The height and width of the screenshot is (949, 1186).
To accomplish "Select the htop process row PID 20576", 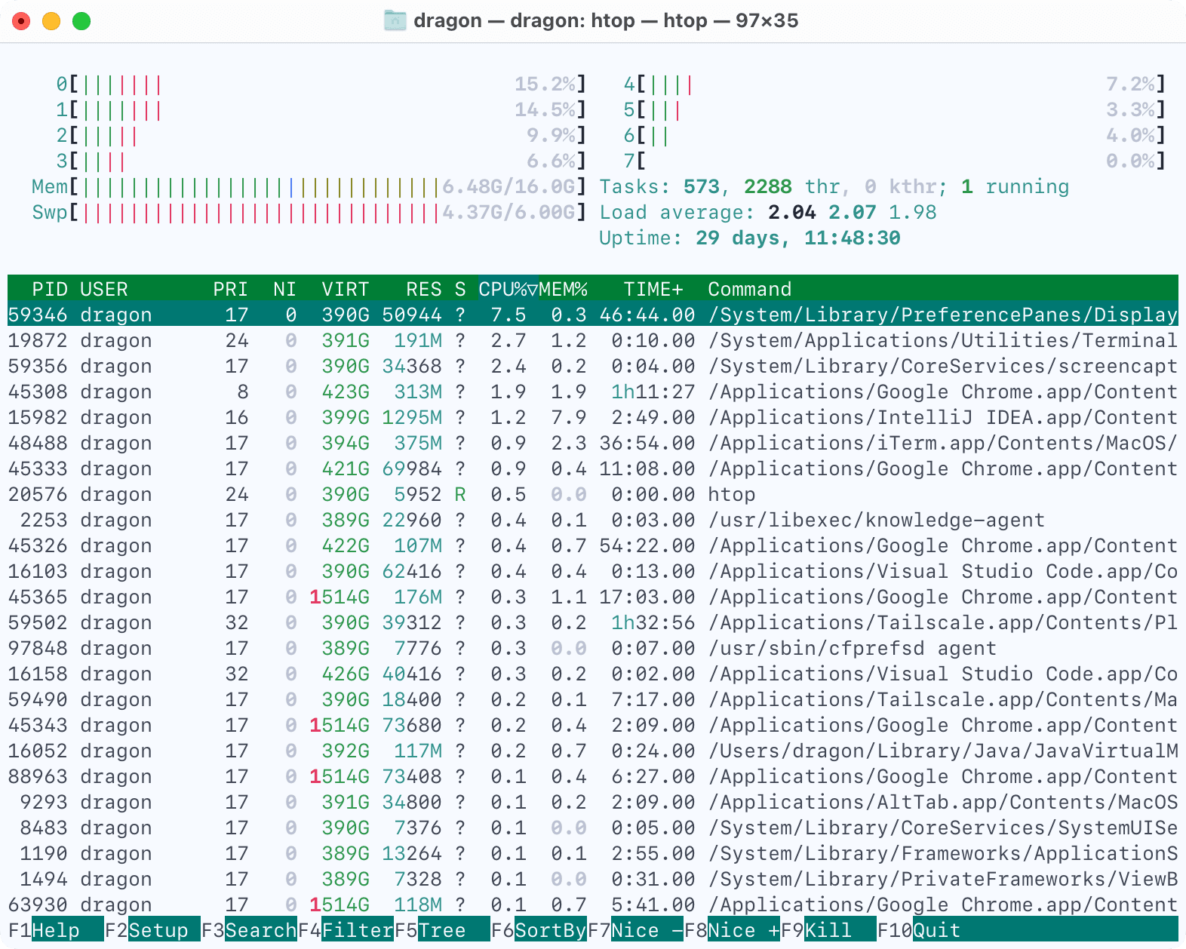I will tap(593, 494).
